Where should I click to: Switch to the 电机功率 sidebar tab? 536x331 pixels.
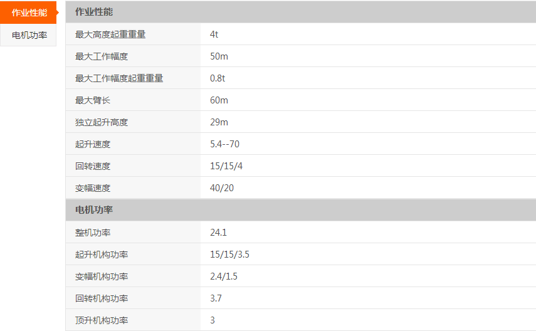(x=29, y=35)
